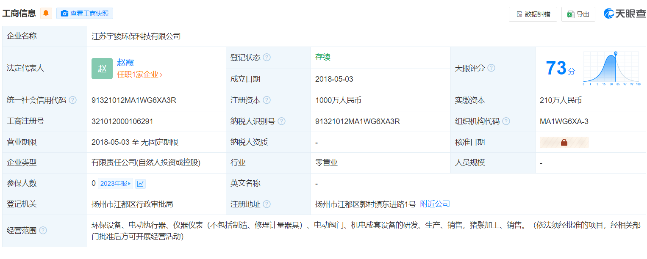Click the 数据纠错 button
Screen dimensions: 647x259
533,14
